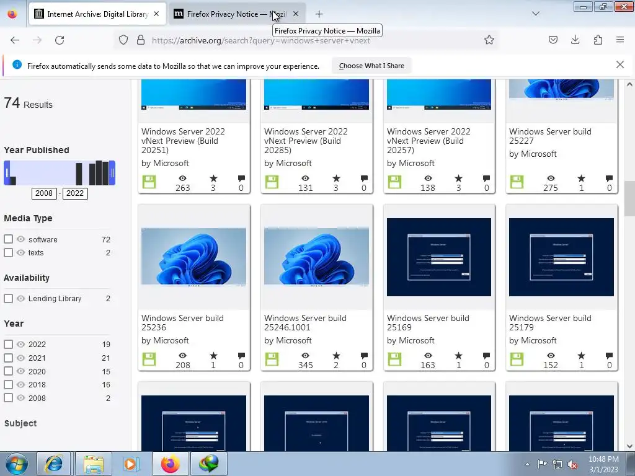The height and width of the screenshot is (476, 635).
Task: Toggle eye icon next to 2021 filter
Action: click(20, 358)
